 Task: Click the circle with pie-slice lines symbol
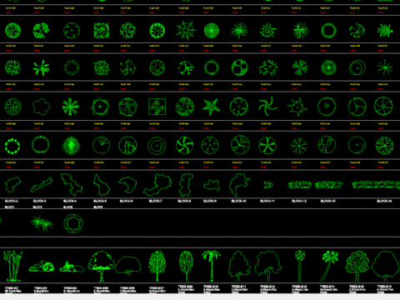(x=101, y=145)
